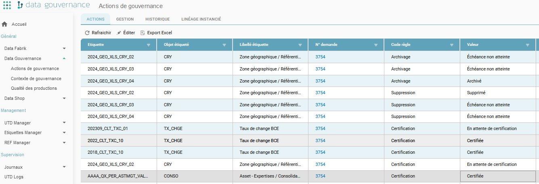The height and width of the screenshot is (184, 539).
Task: Switch to the GESTION tab
Action: point(125,19)
